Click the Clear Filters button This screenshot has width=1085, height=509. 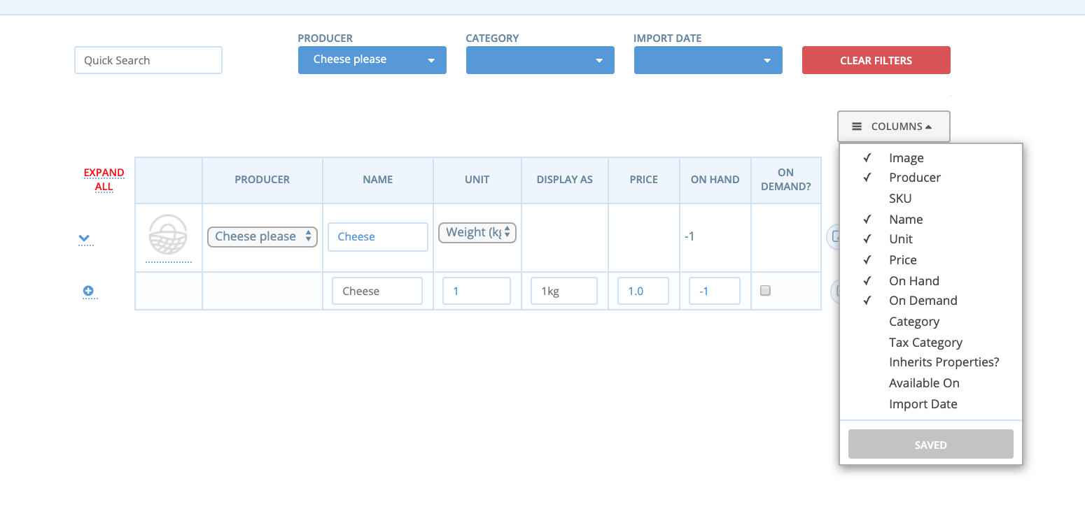pos(876,60)
